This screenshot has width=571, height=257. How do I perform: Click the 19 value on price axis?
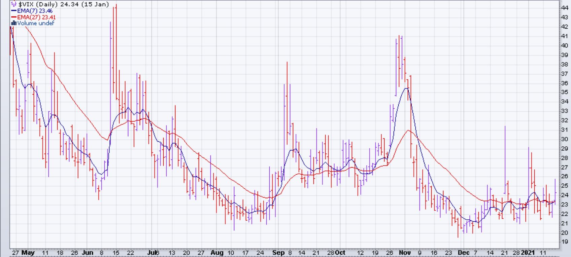pyautogui.click(x=564, y=242)
